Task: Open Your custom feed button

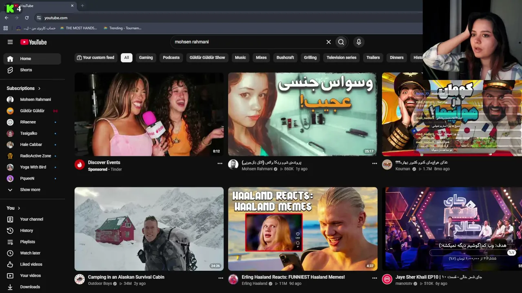Action: point(96,57)
